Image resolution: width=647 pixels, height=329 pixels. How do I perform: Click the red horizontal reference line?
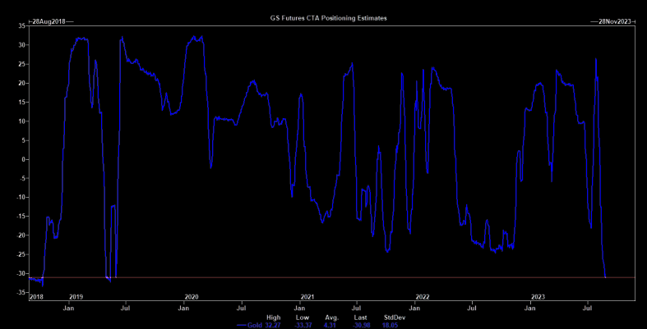tap(411, 277)
